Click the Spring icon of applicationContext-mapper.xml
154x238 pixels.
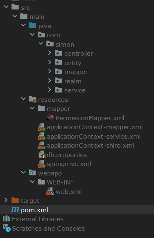pos(41,127)
